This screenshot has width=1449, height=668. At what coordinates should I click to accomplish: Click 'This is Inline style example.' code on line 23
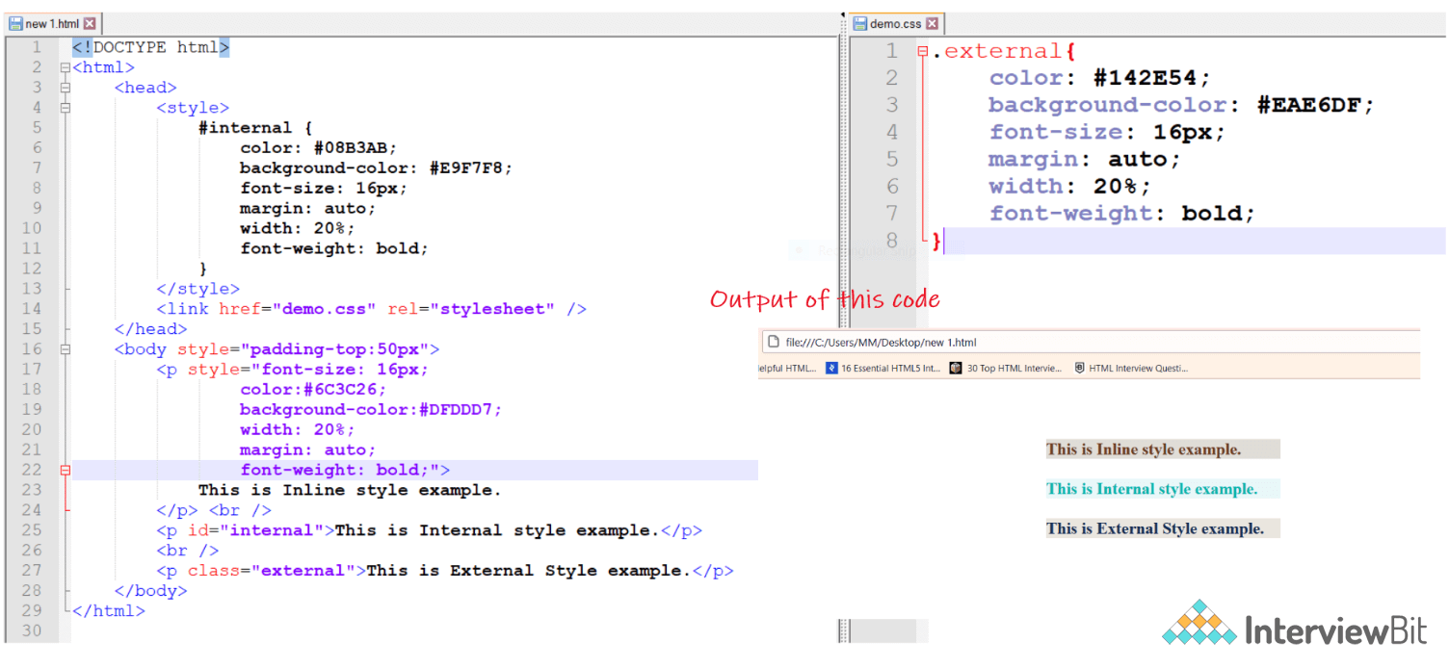(351, 490)
